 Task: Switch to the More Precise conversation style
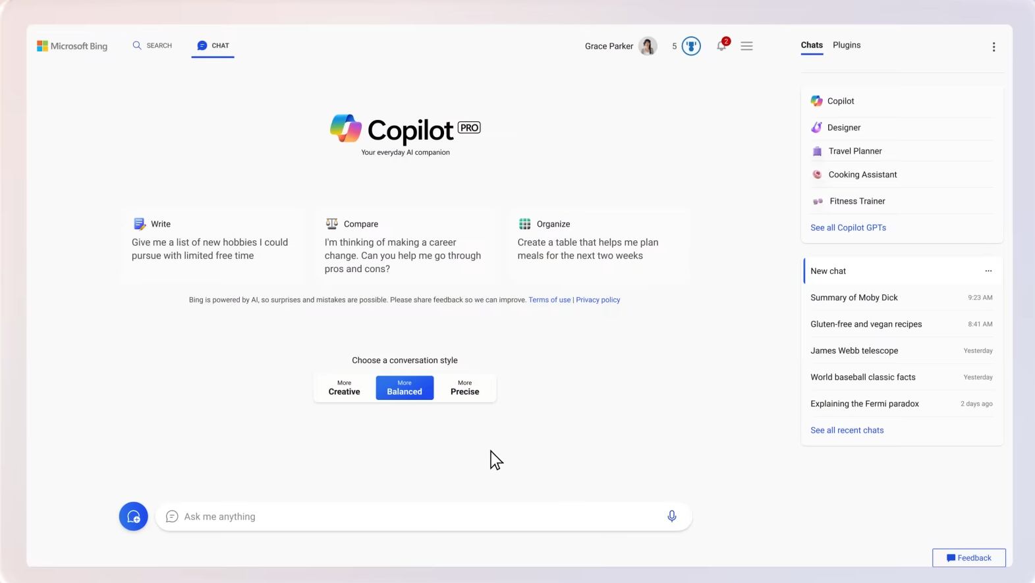[464, 388]
